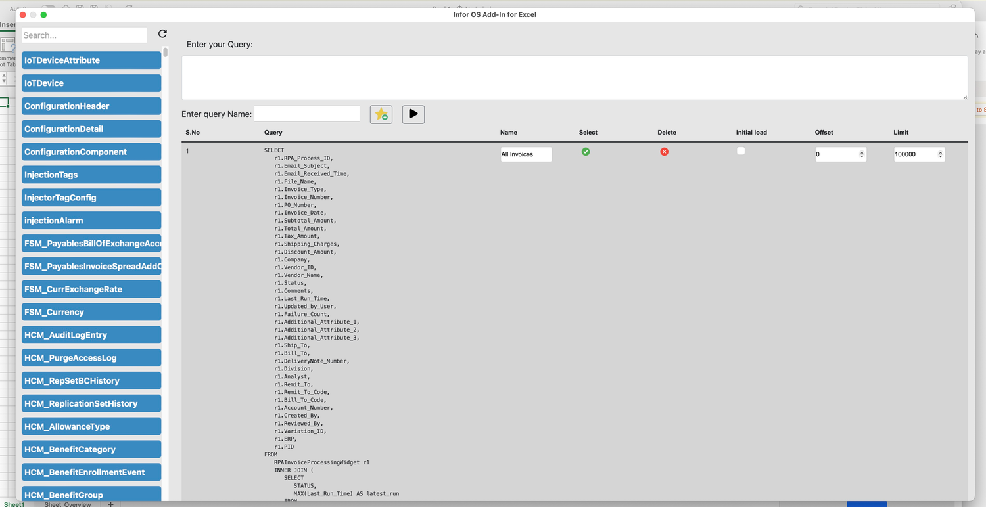Save query as favorite with star icon

(381, 114)
